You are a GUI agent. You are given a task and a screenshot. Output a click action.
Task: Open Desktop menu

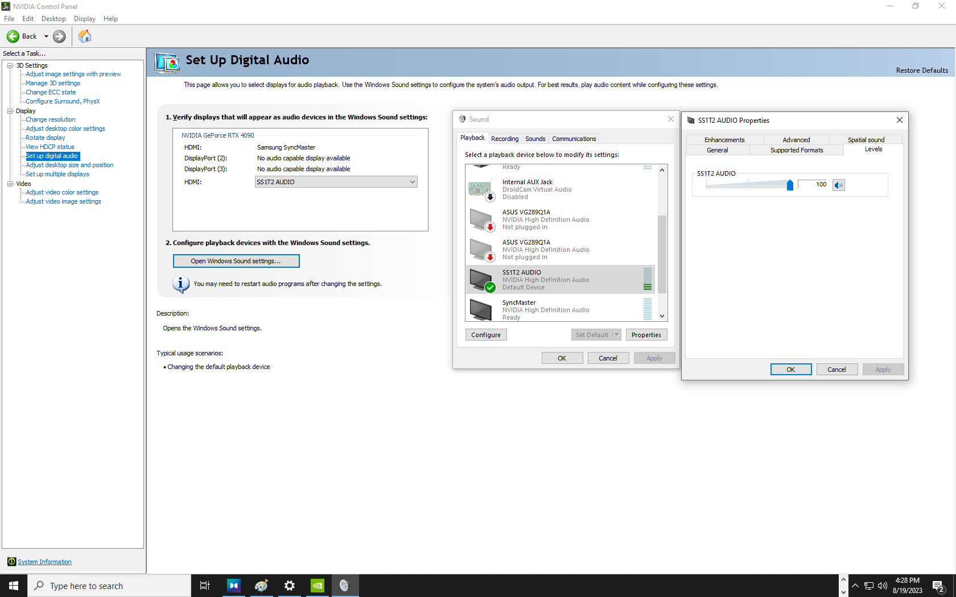click(x=53, y=19)
